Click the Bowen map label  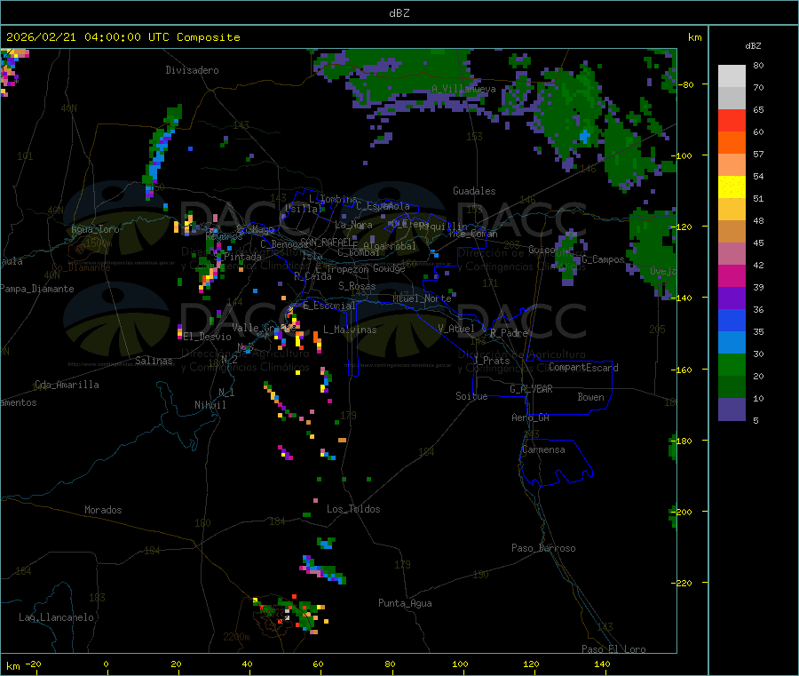coord(590,397)
